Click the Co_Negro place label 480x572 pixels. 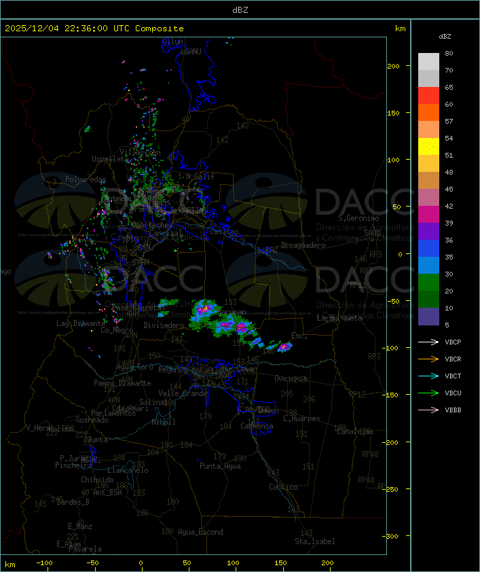pos(117,330)
